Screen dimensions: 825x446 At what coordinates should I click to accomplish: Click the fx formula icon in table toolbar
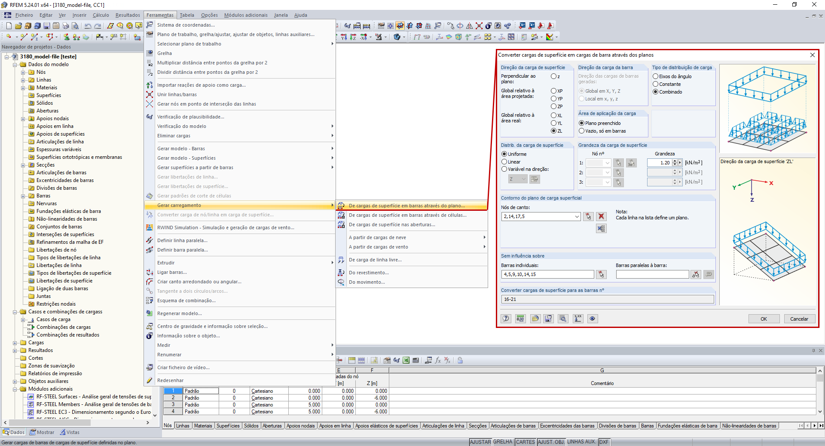pyautogui.click(x=438, y=361)
